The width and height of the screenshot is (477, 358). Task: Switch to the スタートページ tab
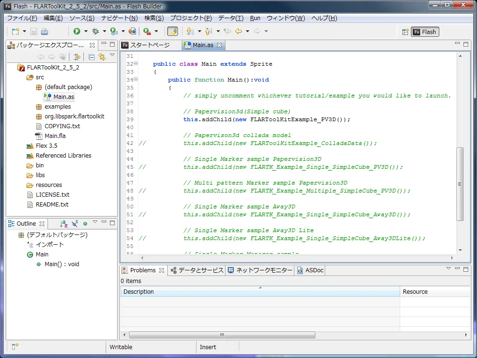point(150,45)
